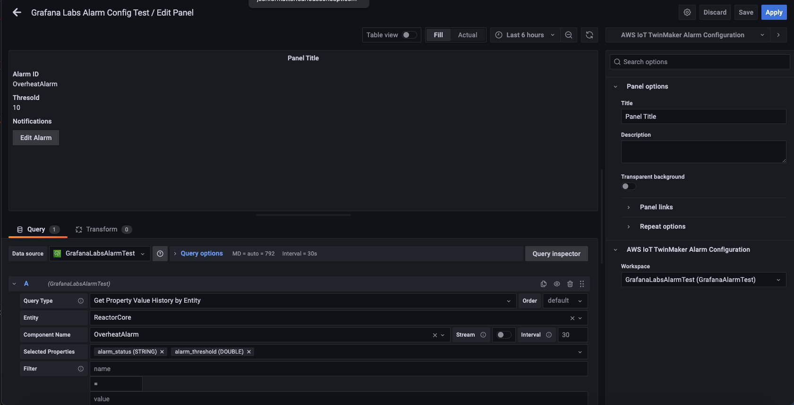Switch to the Transform tab
This screenshot has height=405, width=794.
102,230
